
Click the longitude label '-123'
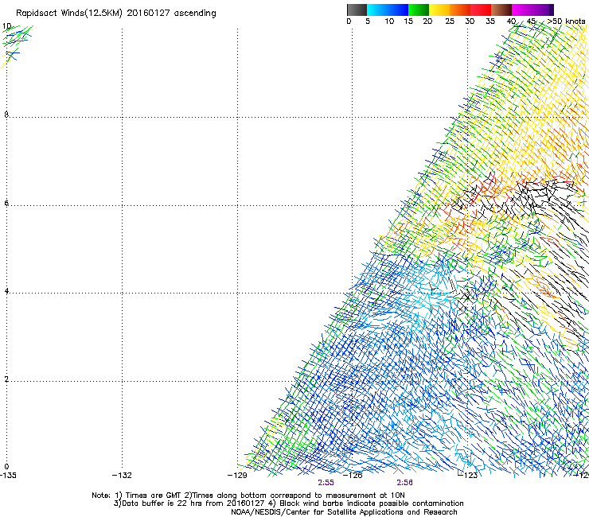[x=468, y=476]
